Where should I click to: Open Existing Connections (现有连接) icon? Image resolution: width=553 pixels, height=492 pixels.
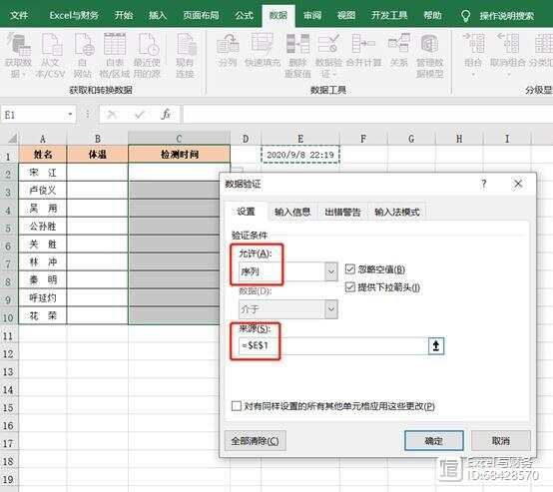tap(186, 55)
